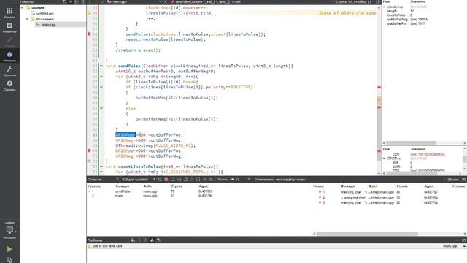Fold the sendPulse function at line 54
Screen dimensions: 467x263
(101, 66)
